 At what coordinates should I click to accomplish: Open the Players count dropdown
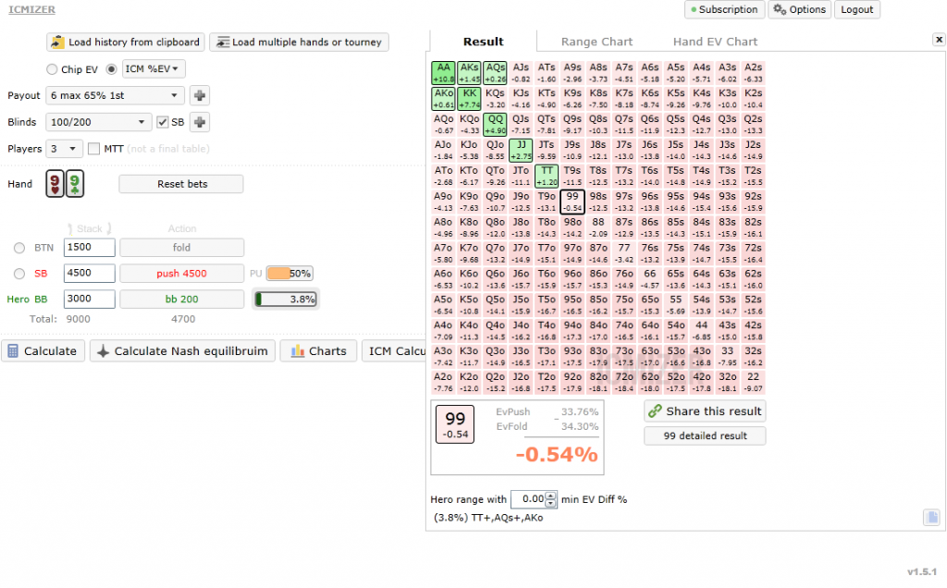64,149
